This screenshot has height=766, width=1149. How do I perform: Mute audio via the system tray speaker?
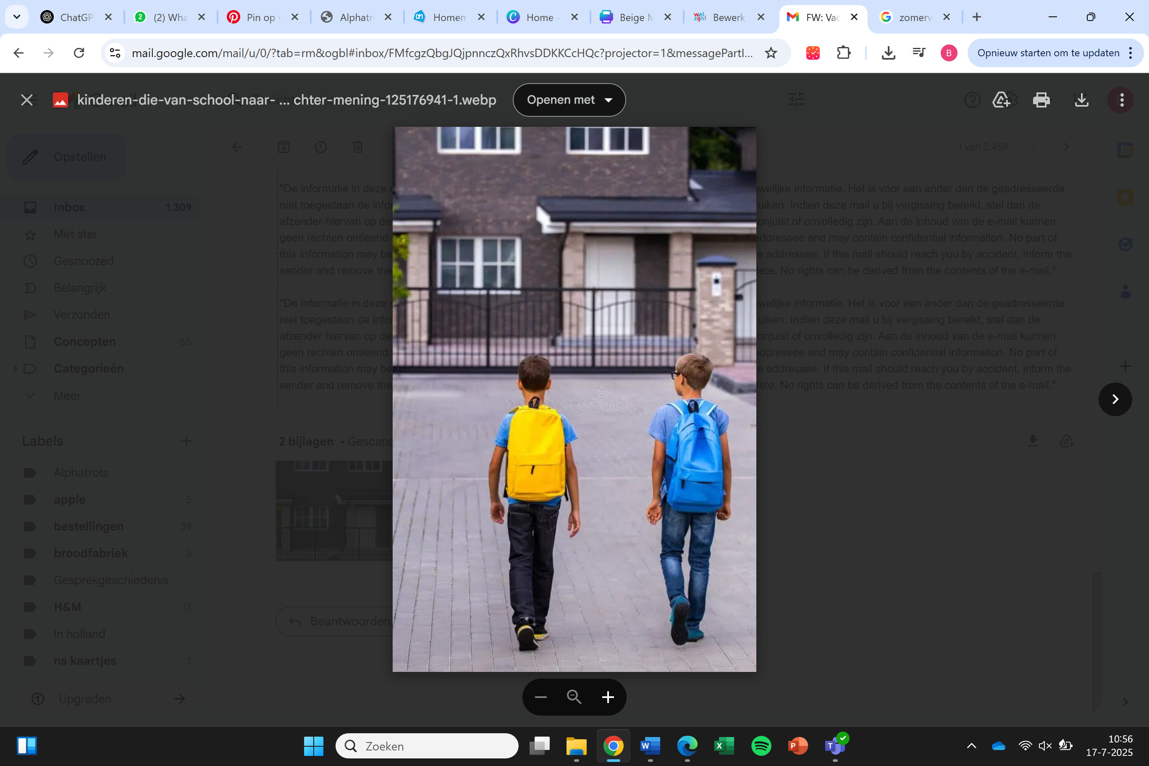1045,746
